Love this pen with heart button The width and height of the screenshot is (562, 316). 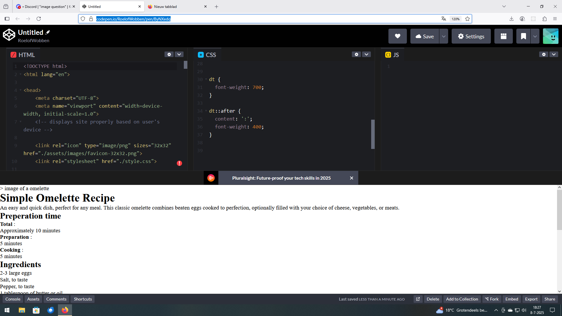[397, 36]
